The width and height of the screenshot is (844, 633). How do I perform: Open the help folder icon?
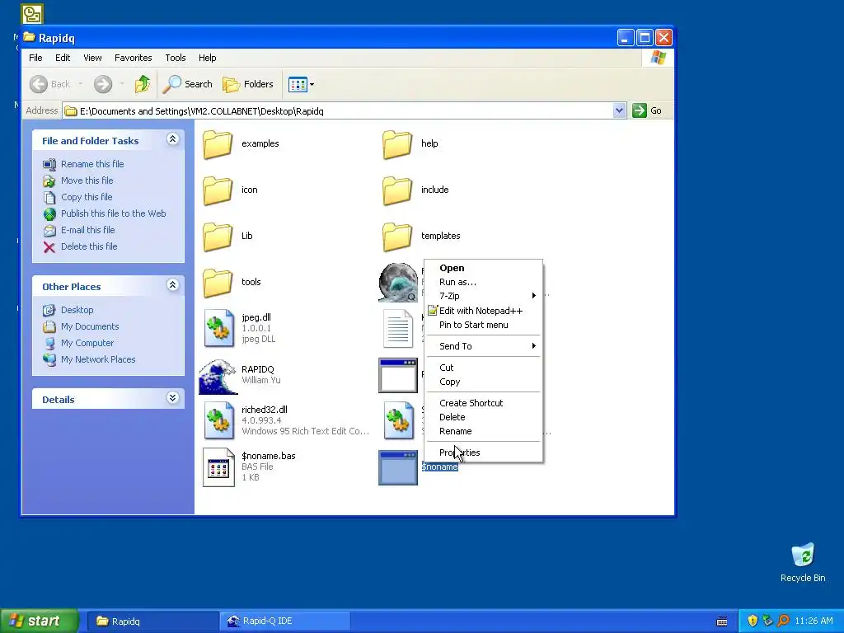coord(397,144)
